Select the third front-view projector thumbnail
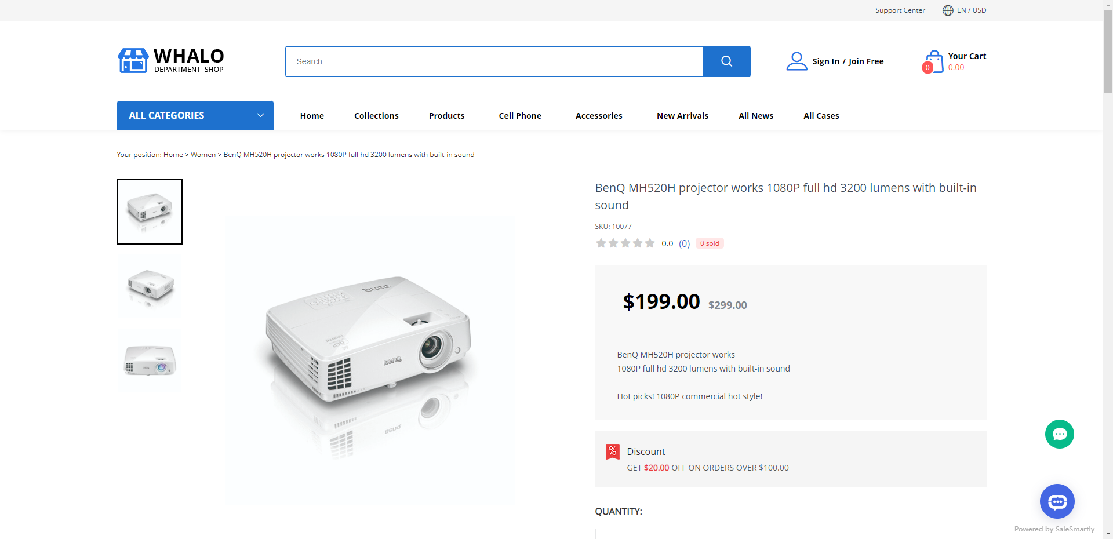 (150, 360)
